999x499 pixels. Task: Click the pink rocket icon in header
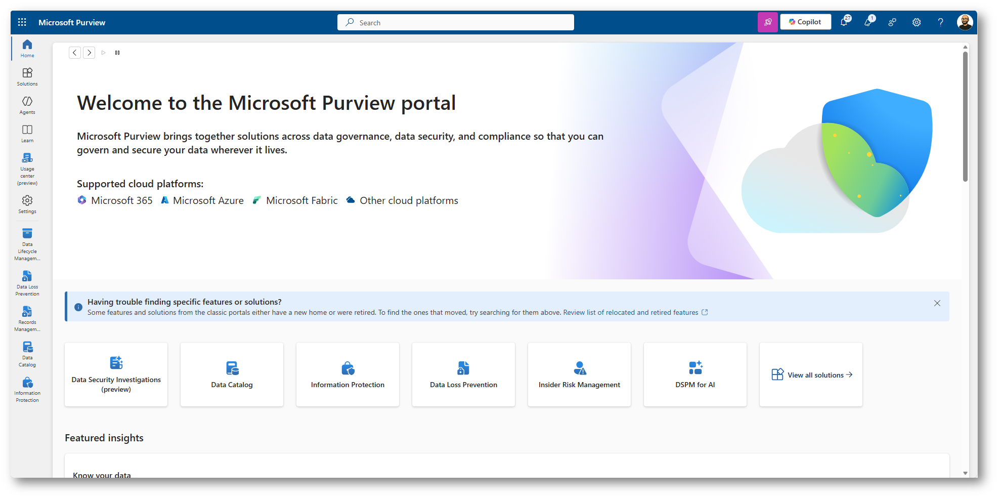tap(767, 22)
